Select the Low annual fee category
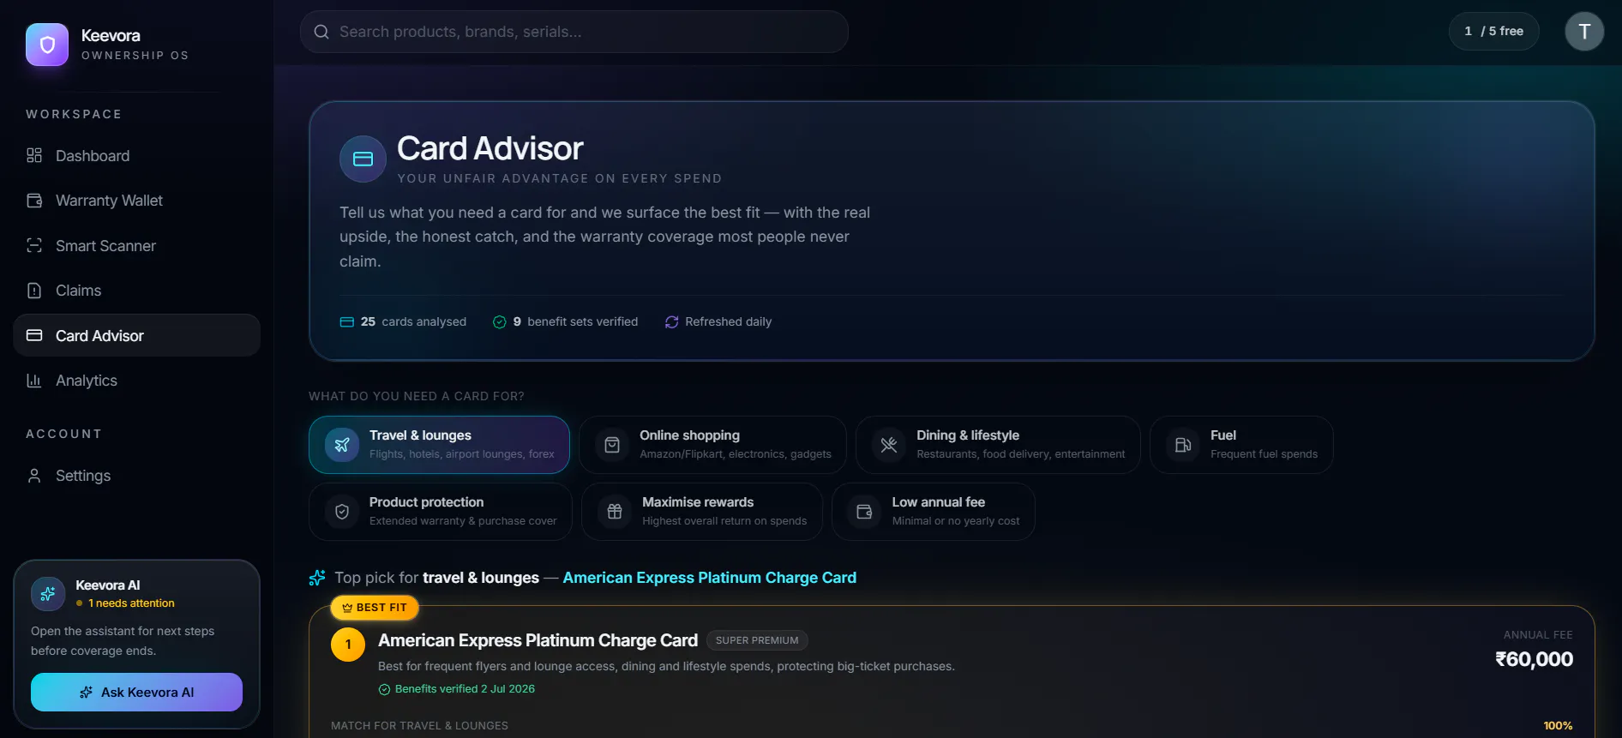Screen dimensions: 1622x738 [934, 512]
